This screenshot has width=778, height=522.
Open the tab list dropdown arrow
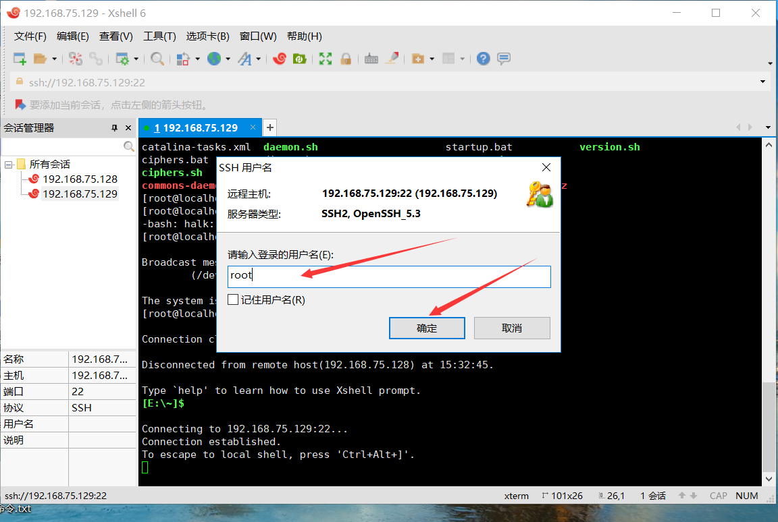tap(768, 127)
